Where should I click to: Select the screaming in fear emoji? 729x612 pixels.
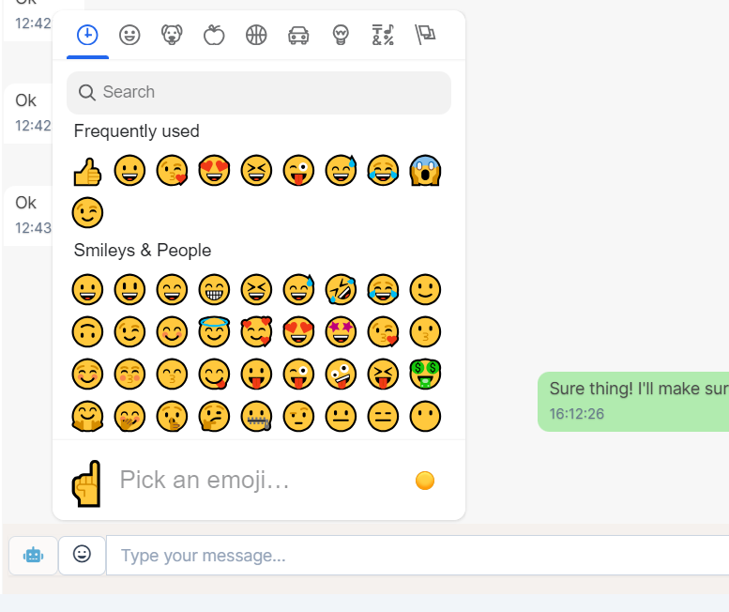point(425,171)
